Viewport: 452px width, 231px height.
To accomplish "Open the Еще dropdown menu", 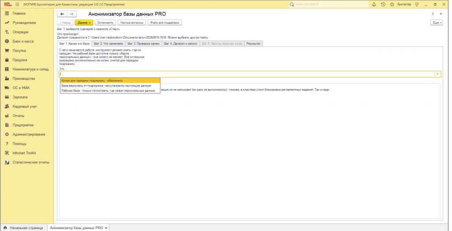I will [437, 22].
